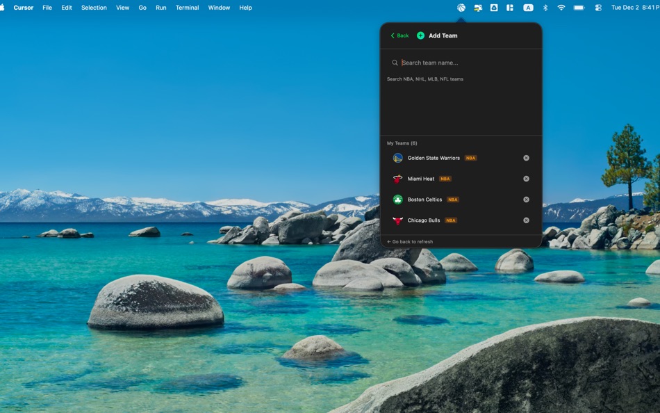
Task: Select the Miami Heat team name
Action: pyautogui.click(x=421, y=179)
